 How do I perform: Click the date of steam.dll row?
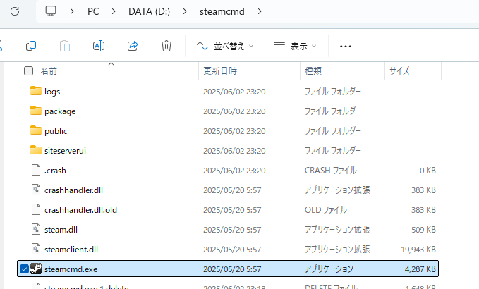point(232,230)
